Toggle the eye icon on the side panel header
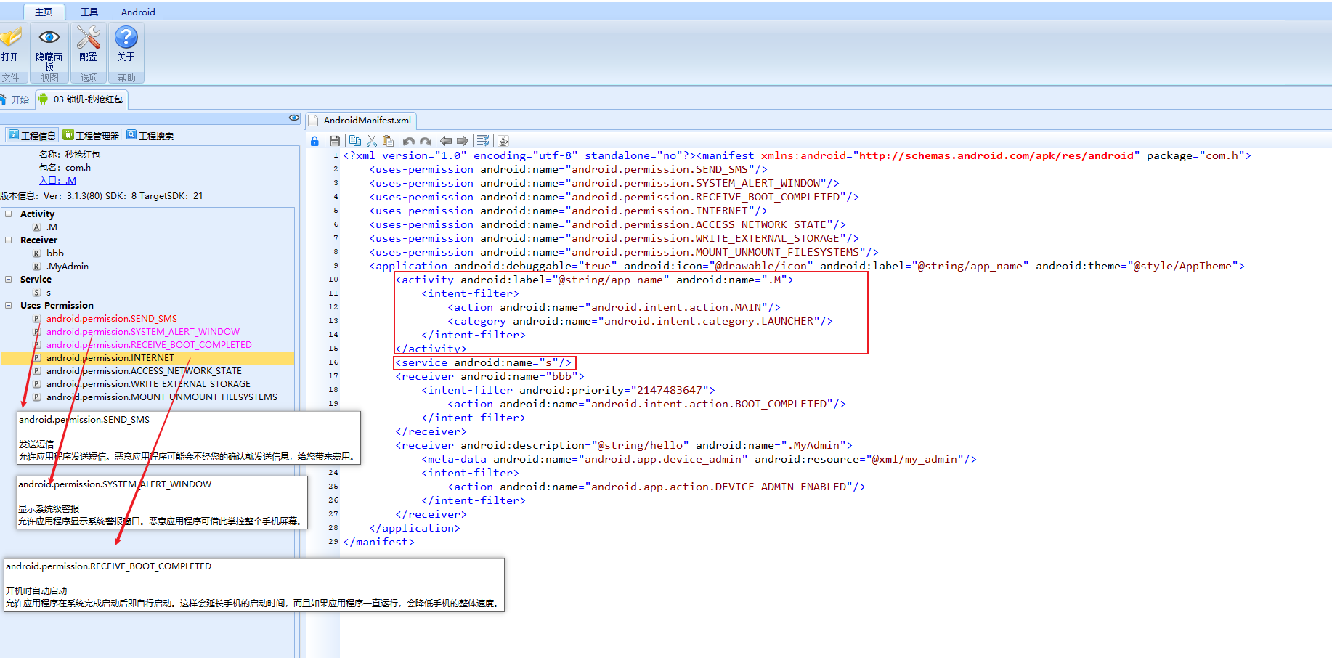 pyautogui.click(x=294, y=118)
